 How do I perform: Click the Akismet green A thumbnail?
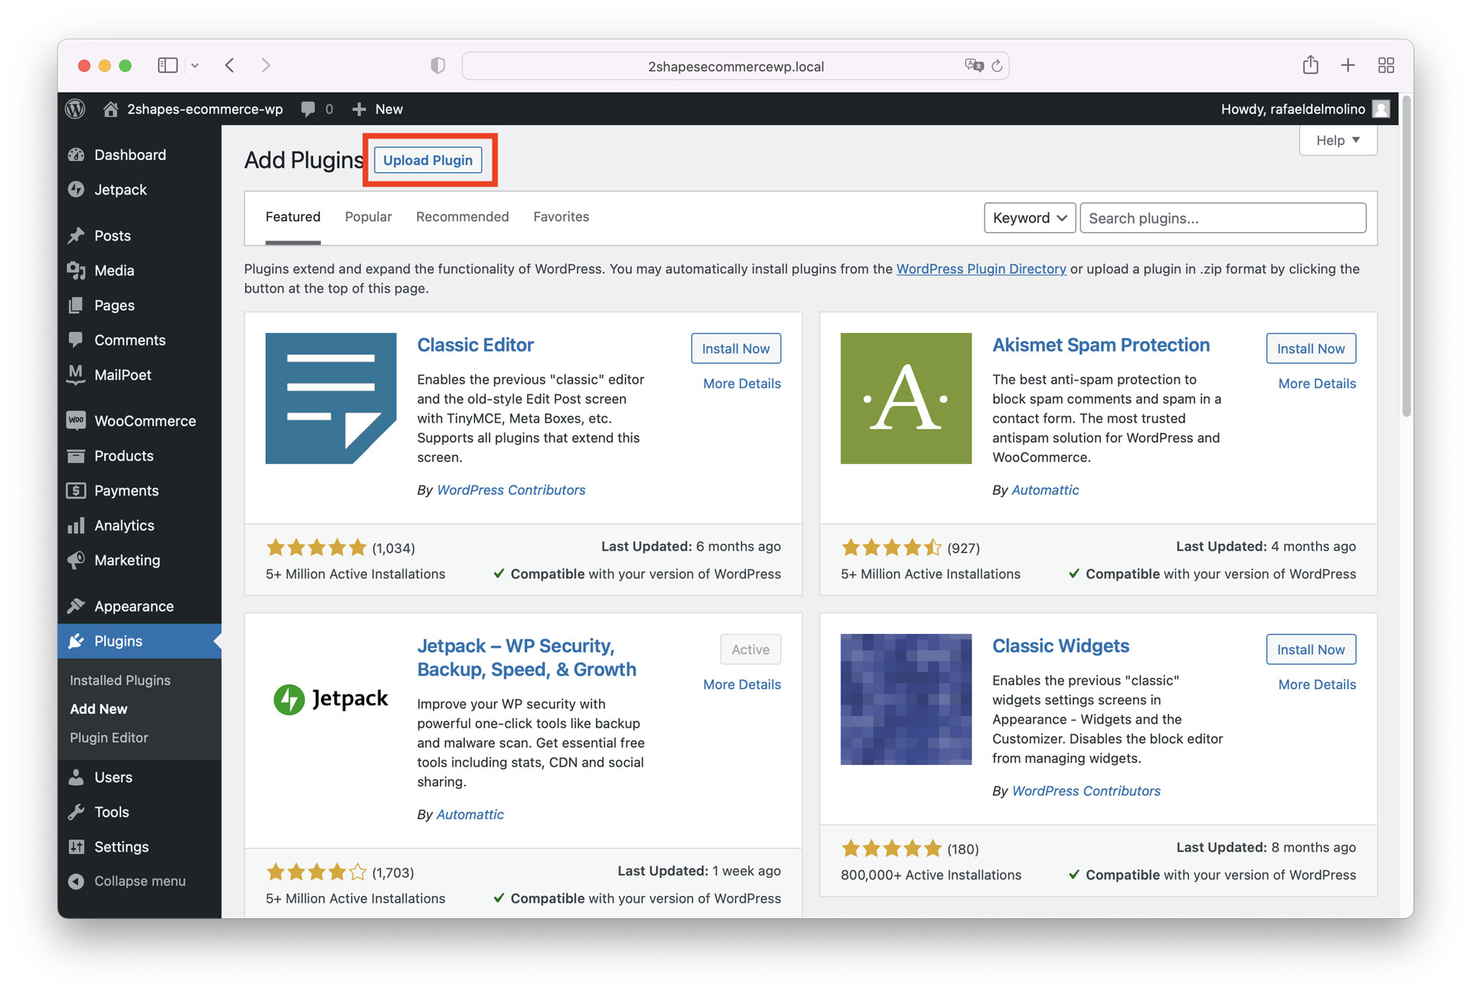point(906,398)
